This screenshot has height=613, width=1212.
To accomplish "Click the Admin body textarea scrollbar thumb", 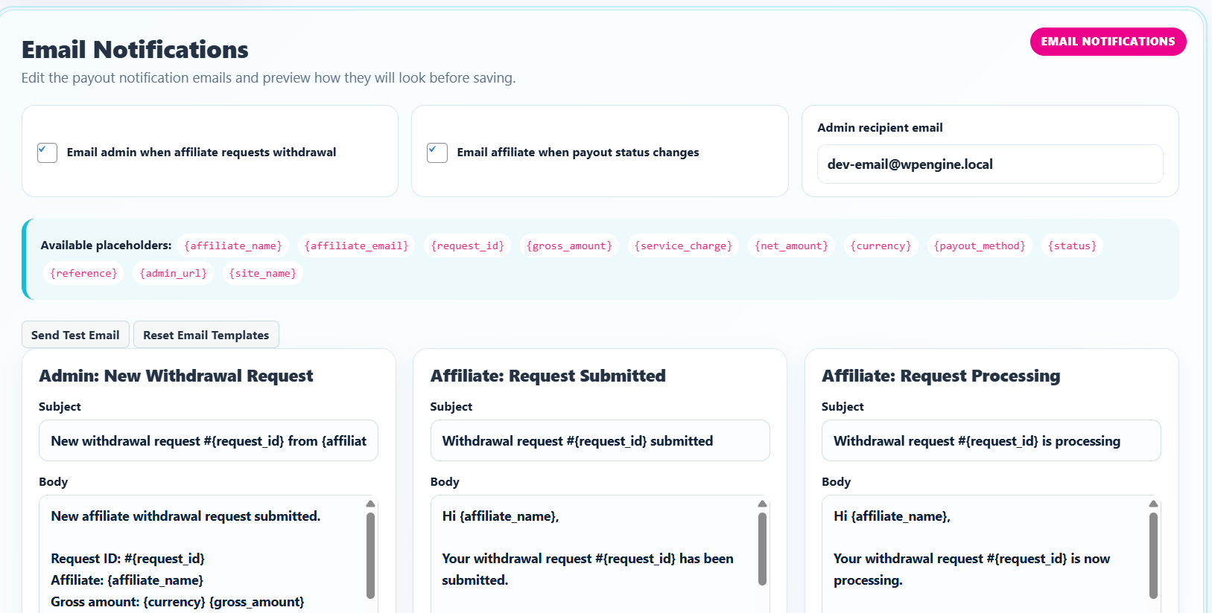I will (x=370, y=555).
